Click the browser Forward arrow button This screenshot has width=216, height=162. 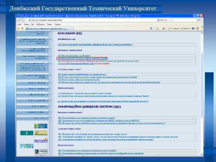coord(23,20)
